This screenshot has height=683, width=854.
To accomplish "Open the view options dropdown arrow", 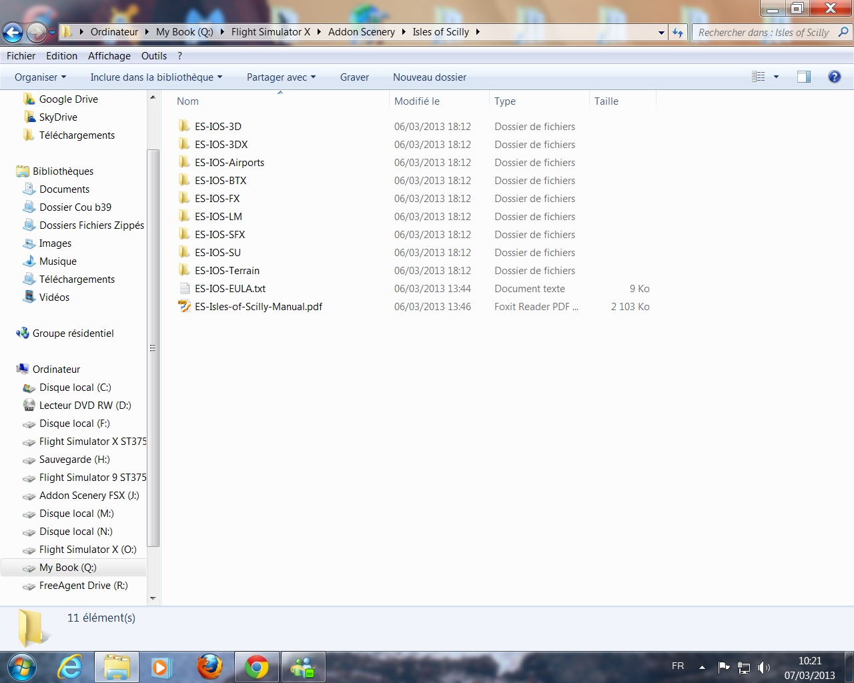I will point(776,77).
